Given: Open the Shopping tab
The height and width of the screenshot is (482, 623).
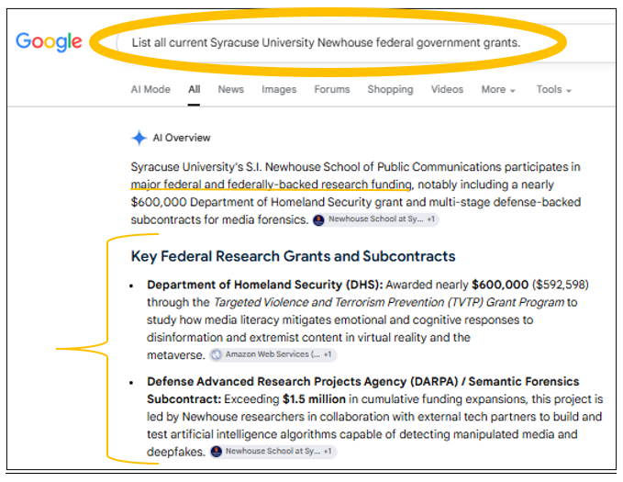Looking at the screenshot, I should pyautogui.click(x=390, y=89).
